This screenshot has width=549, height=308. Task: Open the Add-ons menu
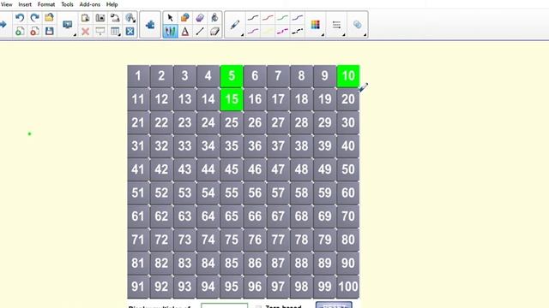(89, 4)
